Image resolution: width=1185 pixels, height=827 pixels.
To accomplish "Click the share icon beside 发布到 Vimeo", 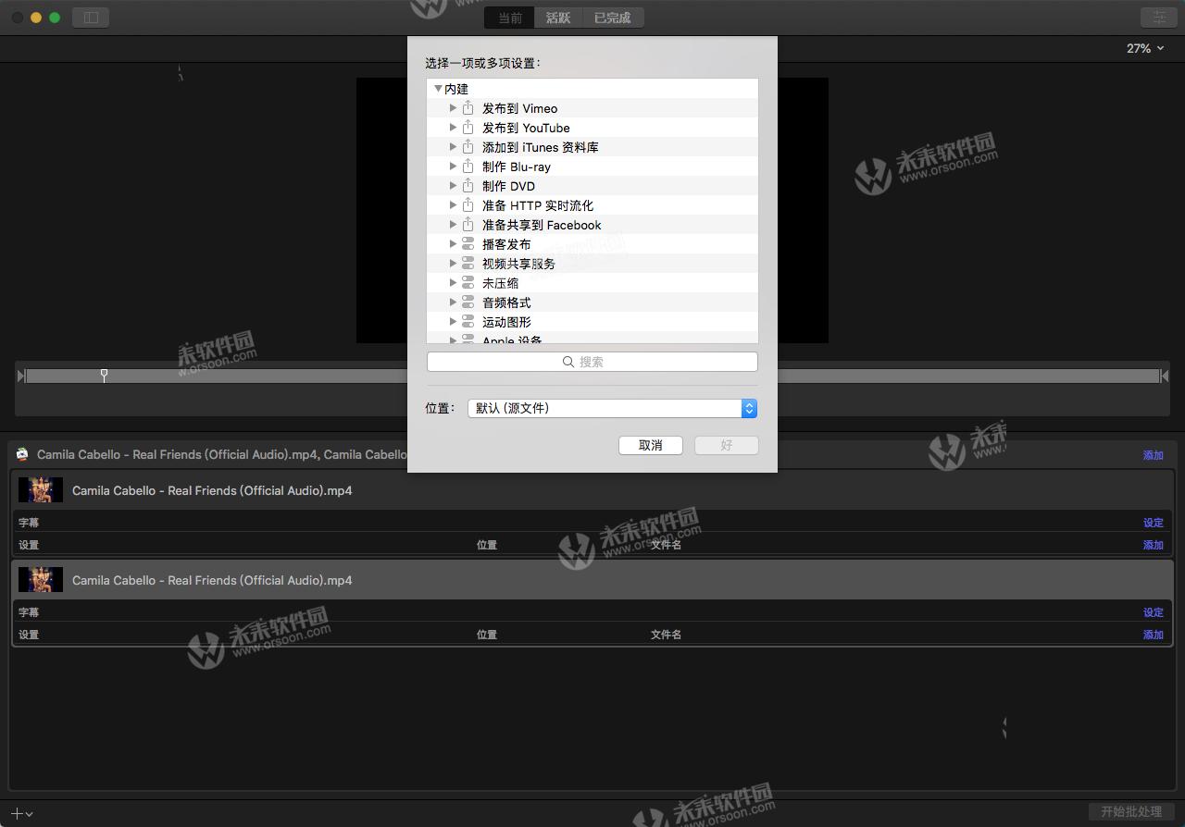I will coord(468,108).
